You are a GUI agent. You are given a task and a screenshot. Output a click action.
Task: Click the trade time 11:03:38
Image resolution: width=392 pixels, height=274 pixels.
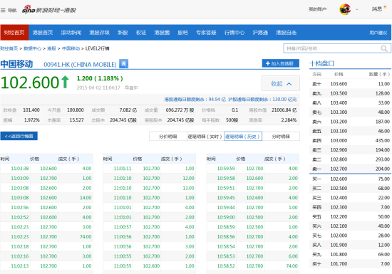(20, 169)
